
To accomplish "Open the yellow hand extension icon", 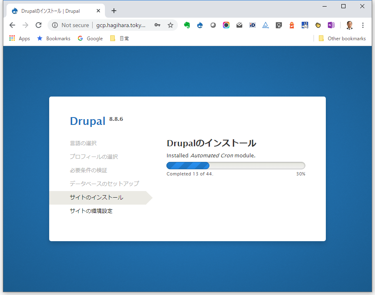I will [318, 25].
